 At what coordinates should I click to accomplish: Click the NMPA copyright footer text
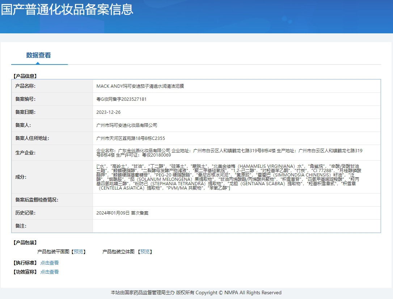click(196, 293)
